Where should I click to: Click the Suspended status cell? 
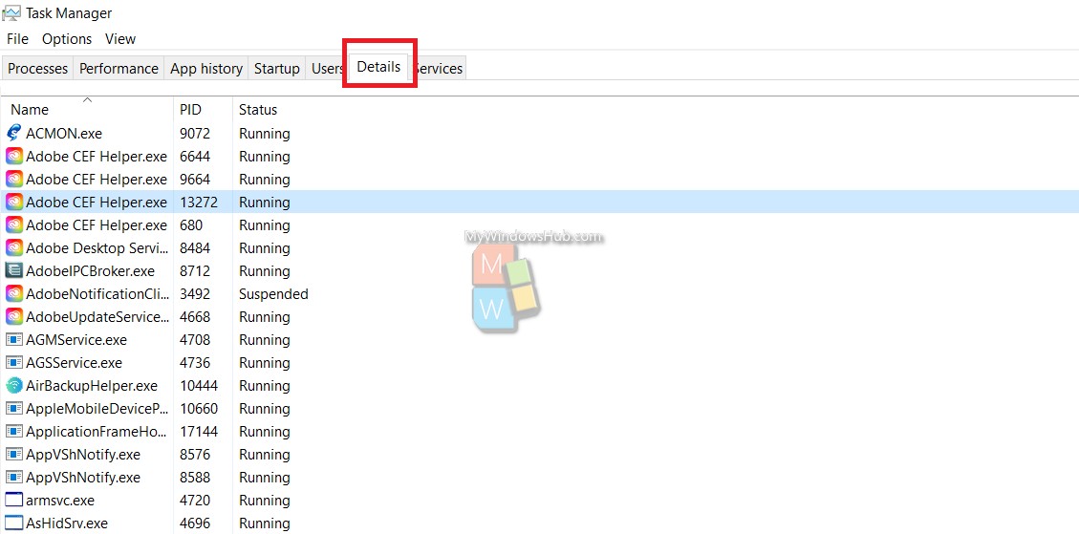[273, 294]
